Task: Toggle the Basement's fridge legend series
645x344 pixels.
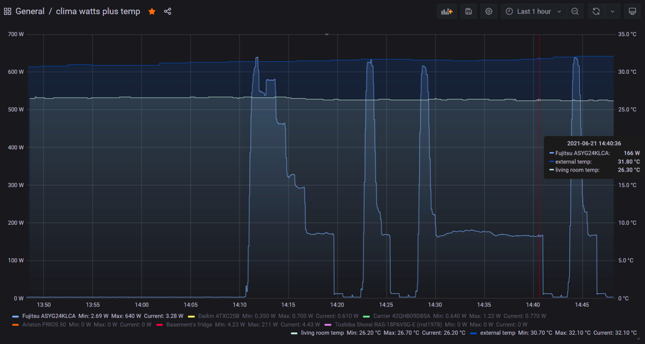Action: [189, 324]
